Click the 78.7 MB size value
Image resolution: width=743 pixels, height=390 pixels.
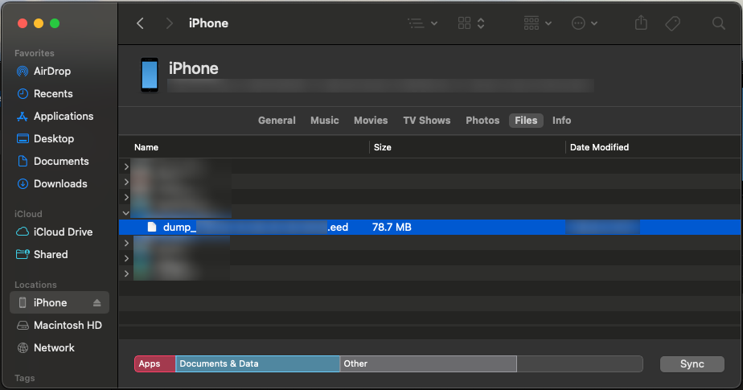pyautogui.click(x=392, y=227)
